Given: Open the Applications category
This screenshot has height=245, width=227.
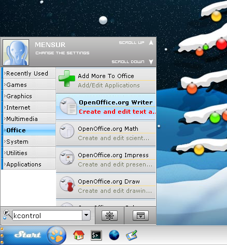Looking at the screenshot, I should [29, 164].
